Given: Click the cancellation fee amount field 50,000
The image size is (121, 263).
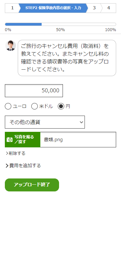Looking at the screenshot, I should point(34,91).
